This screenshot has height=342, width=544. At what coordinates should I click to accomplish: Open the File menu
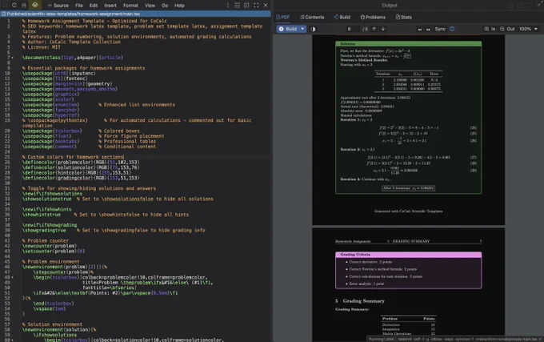(x=79, y=6)
